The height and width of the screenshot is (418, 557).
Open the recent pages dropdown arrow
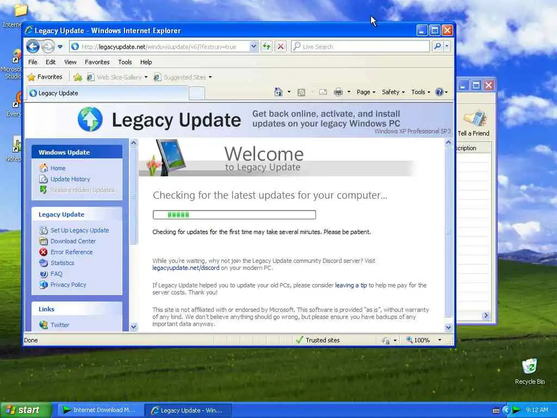(x=60, y=47)
